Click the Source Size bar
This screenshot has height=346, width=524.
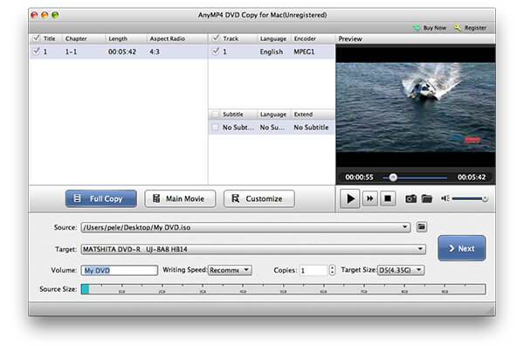click(283, 289)
